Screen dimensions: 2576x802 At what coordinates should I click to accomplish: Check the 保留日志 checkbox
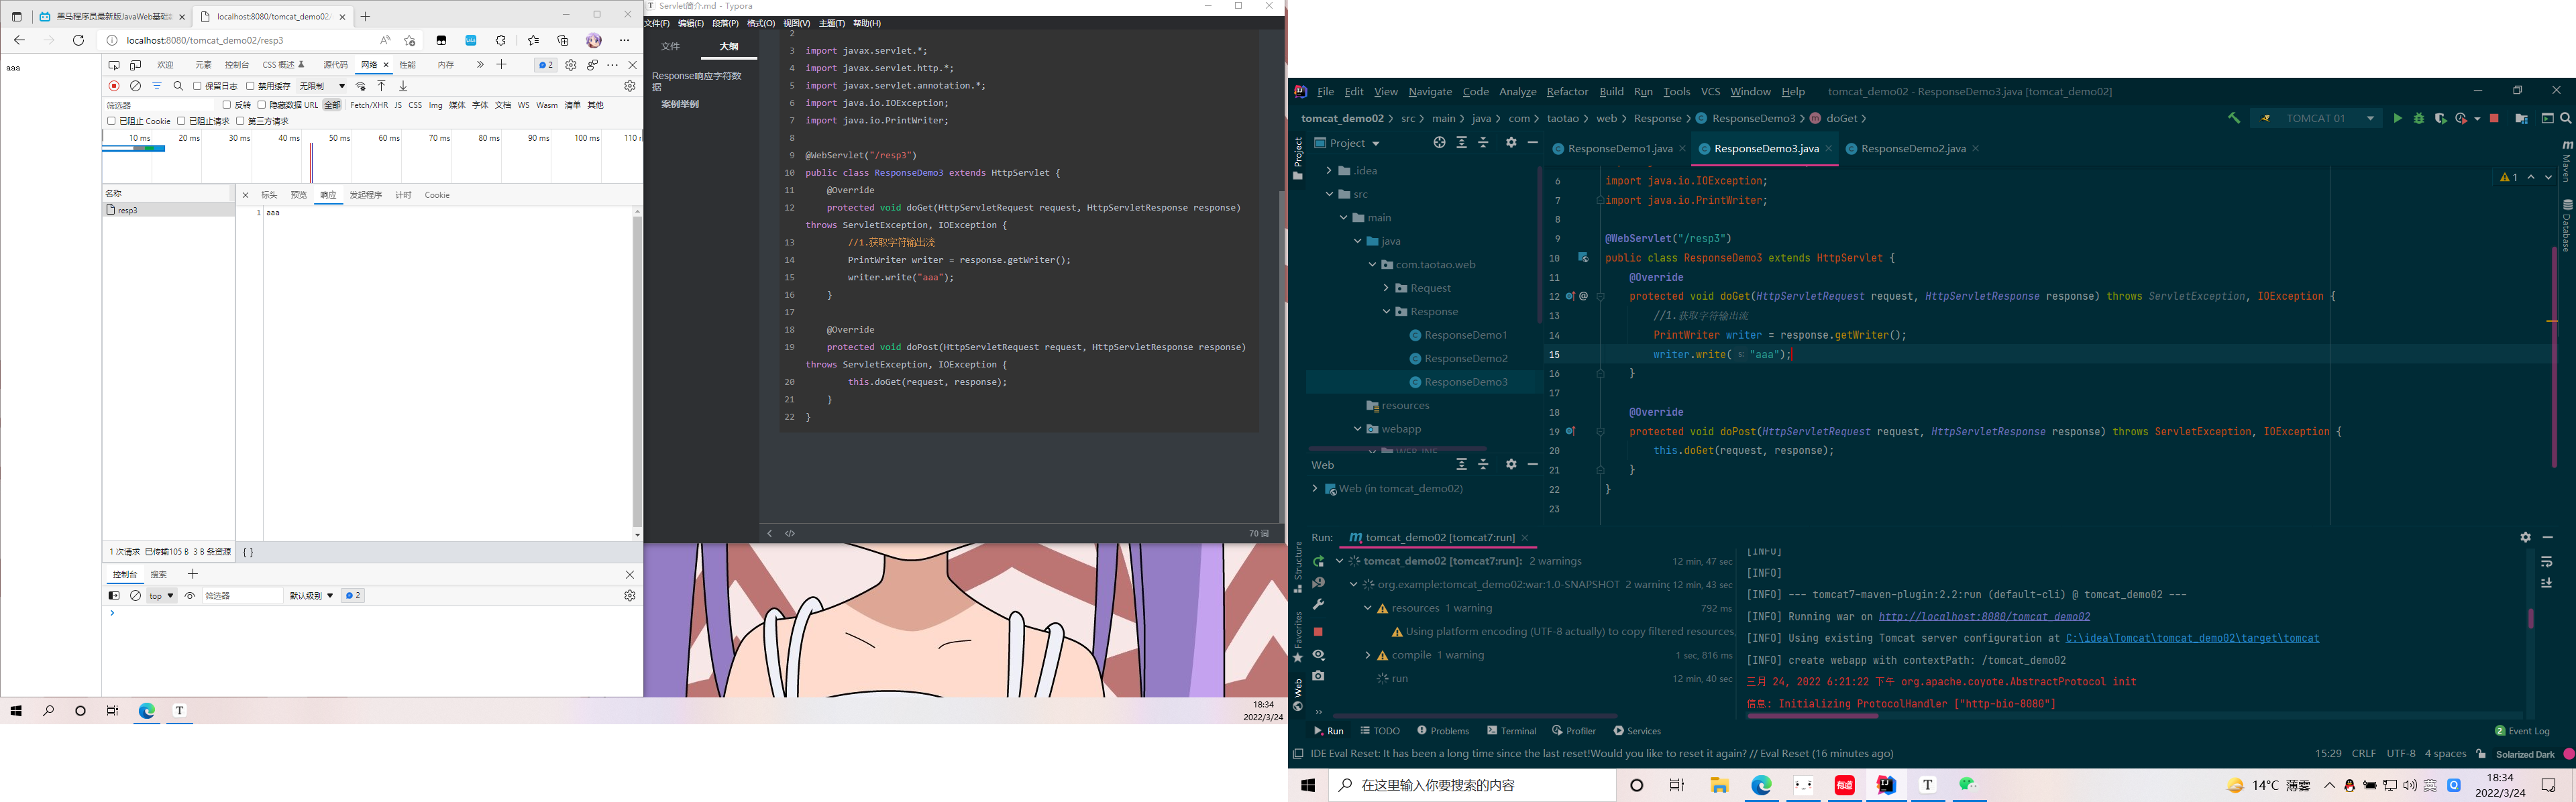click(x=197, y=86)
